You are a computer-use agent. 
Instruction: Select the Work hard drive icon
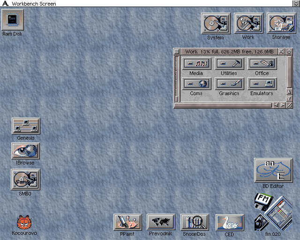[x=248, y=23]
